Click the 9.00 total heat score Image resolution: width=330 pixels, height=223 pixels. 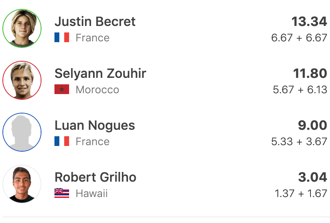(312, 125)
